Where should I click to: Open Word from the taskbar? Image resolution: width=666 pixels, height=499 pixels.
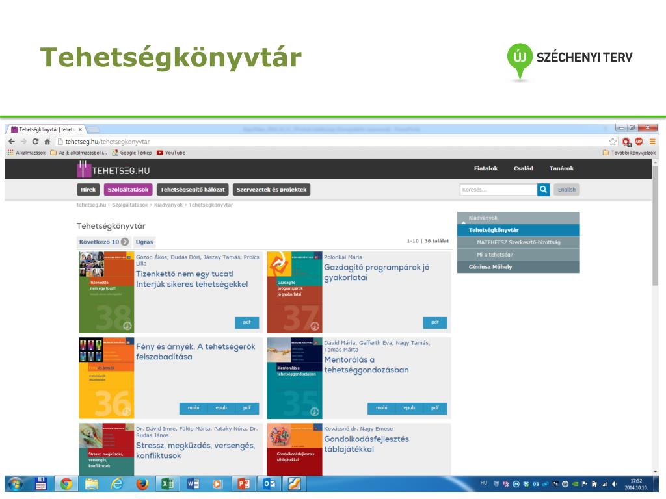tap(193, 483)
